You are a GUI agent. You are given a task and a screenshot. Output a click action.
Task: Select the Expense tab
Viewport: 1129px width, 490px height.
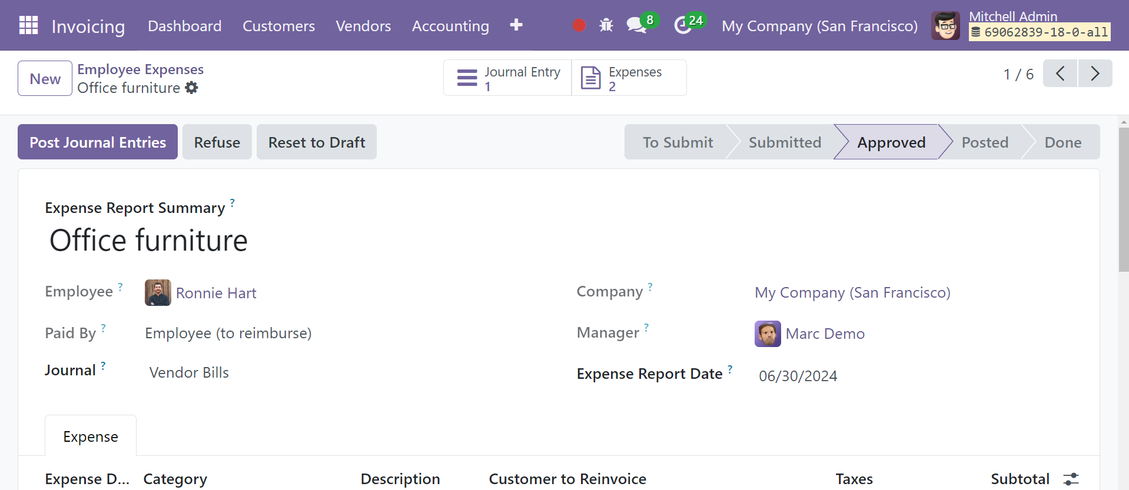click(91, 436)
